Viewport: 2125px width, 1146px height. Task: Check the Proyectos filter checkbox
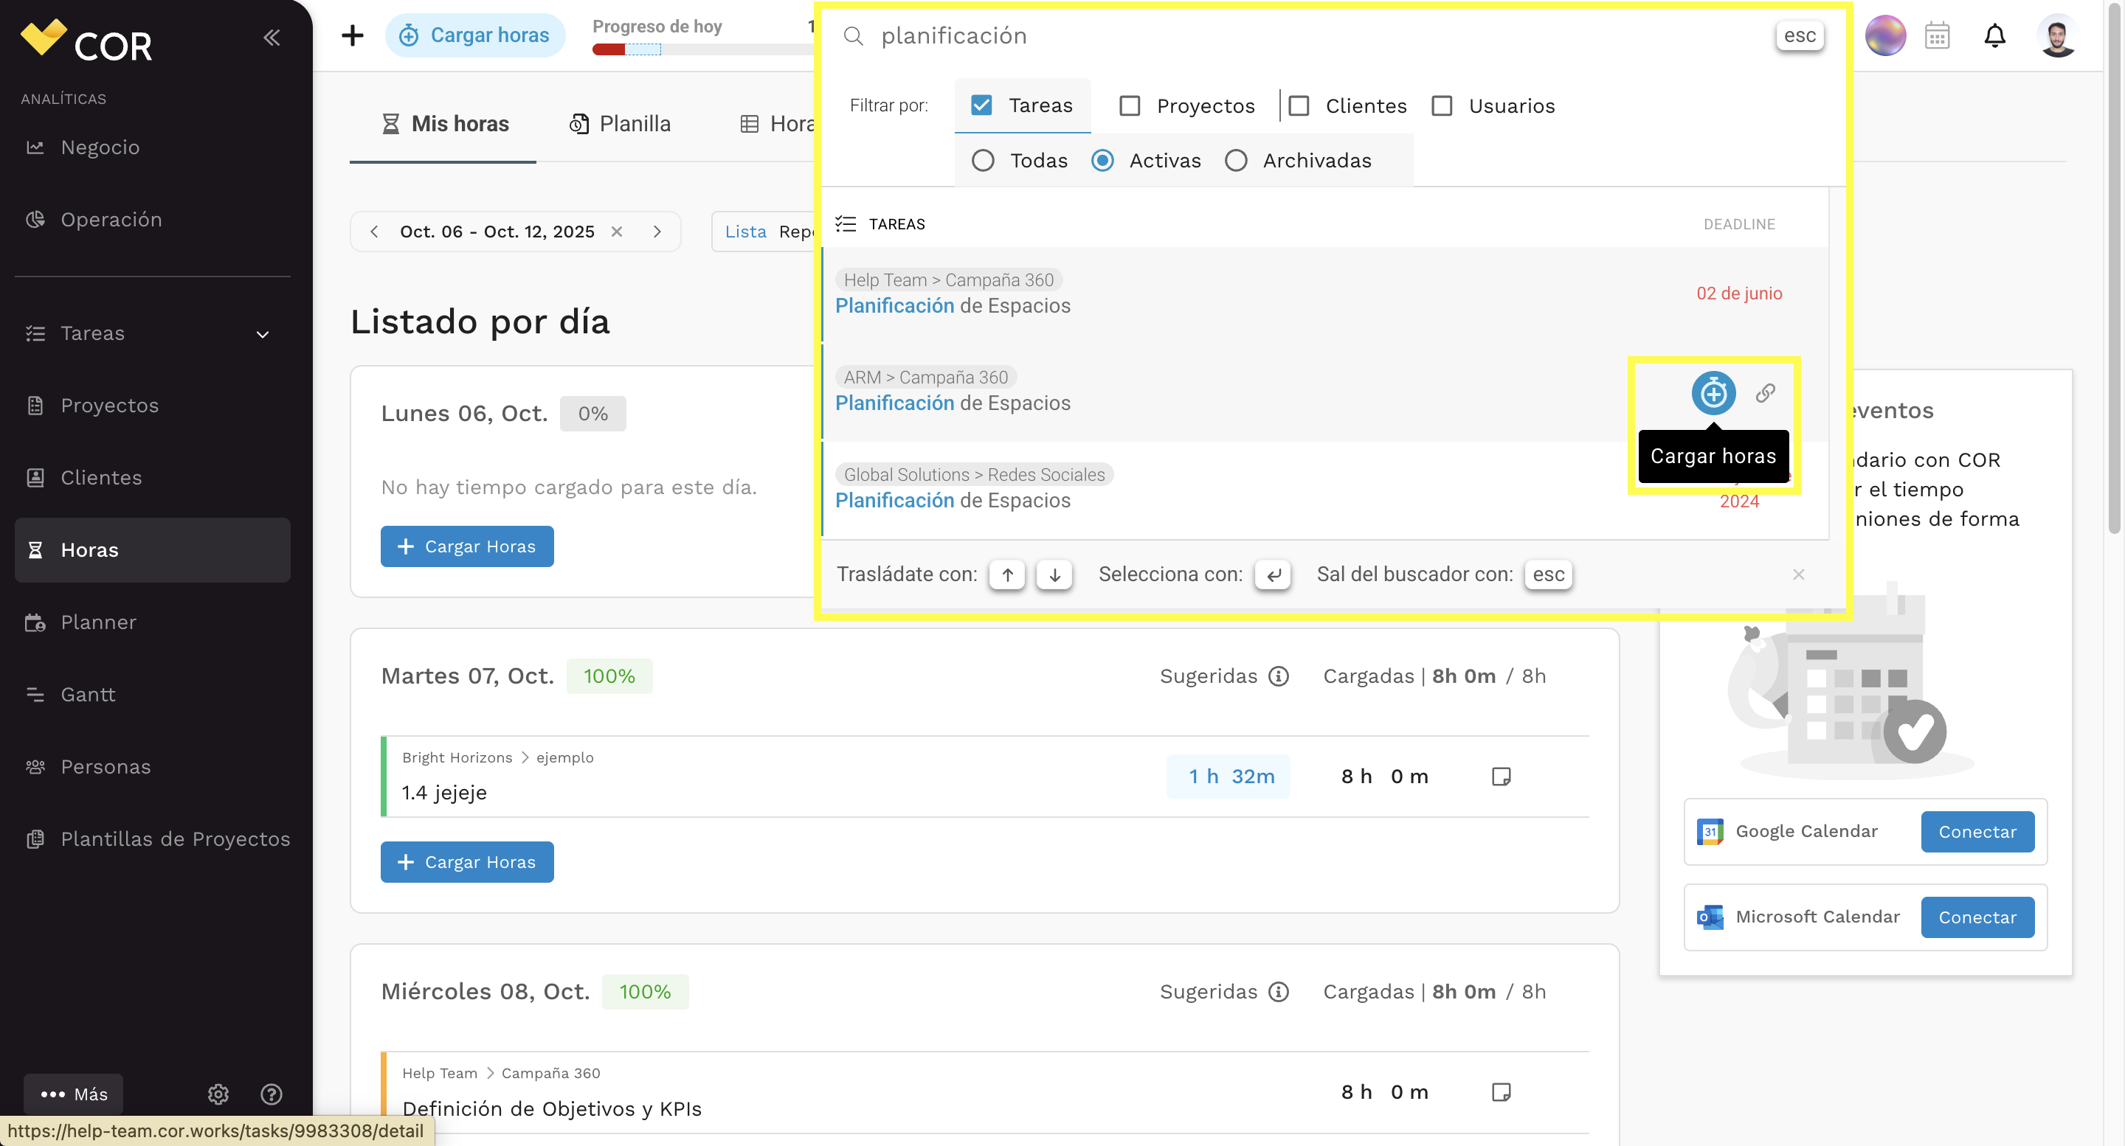[1130, 105]
